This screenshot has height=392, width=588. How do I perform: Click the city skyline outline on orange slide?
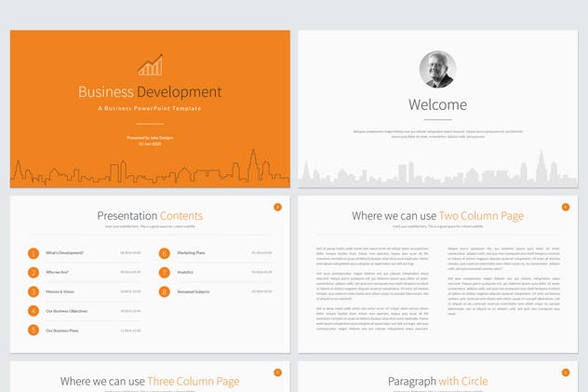[x=150, y=168]
